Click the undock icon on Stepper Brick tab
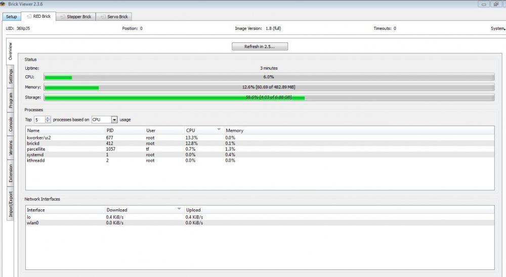This screenshot has height=277, width=506. [x=62, y=17]
